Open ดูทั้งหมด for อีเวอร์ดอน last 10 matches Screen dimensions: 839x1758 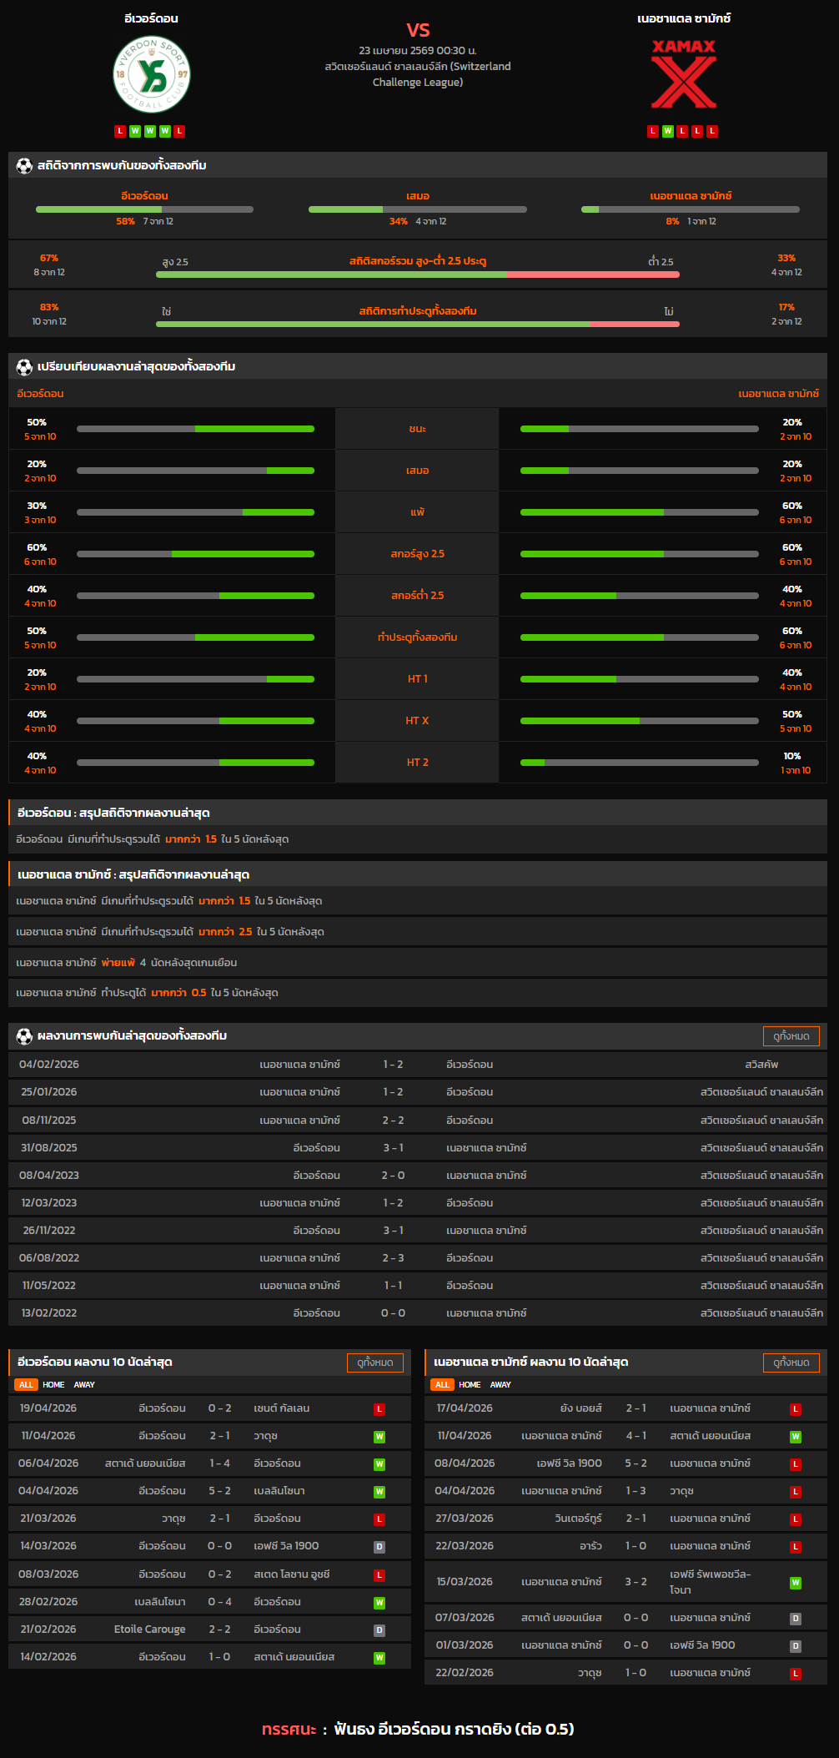coord(374,1362)
